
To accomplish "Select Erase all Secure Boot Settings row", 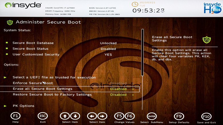I will [70, 89].
